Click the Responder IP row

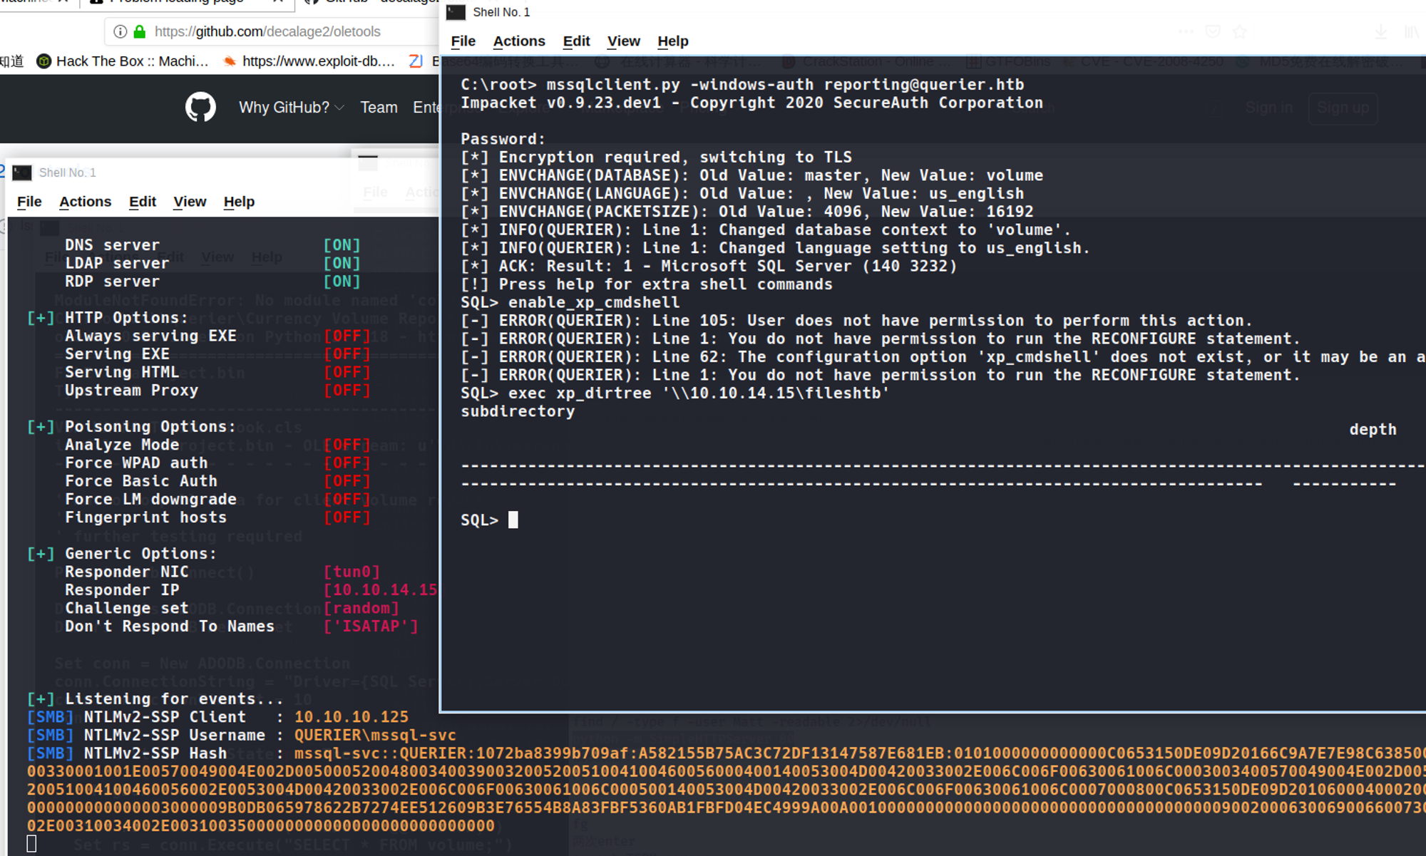251,590
